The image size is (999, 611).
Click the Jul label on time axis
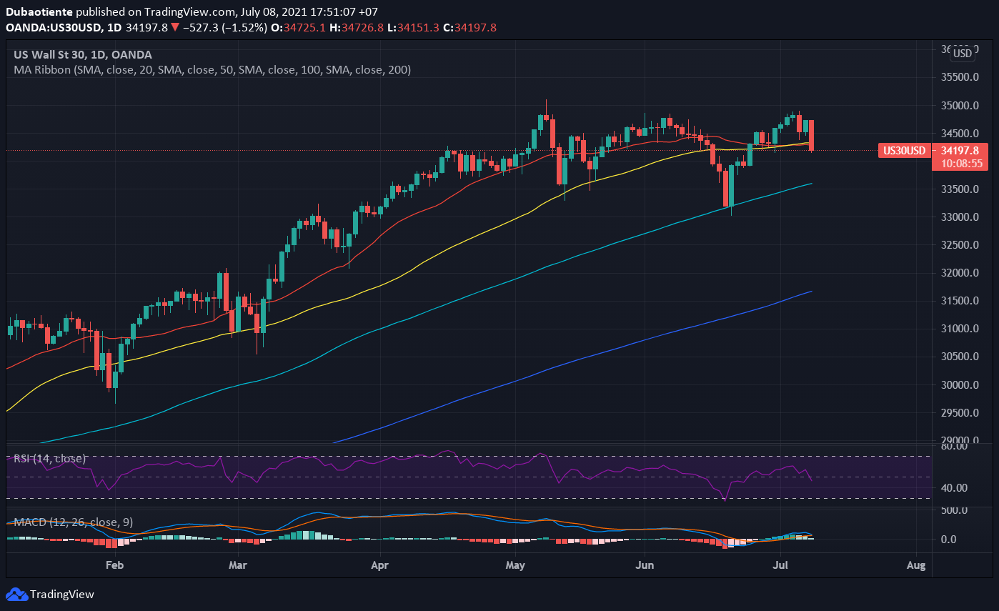tap(780, 565)
